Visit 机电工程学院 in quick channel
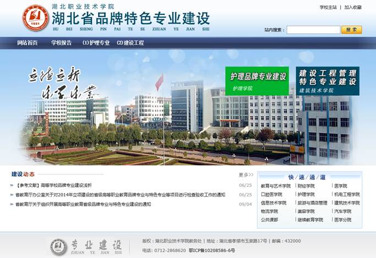Viewport: 376px width, 258px height. 346,194
